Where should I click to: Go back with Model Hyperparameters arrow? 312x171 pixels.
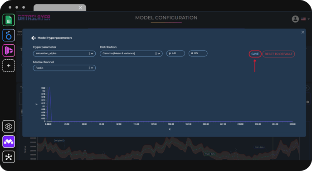34,38
